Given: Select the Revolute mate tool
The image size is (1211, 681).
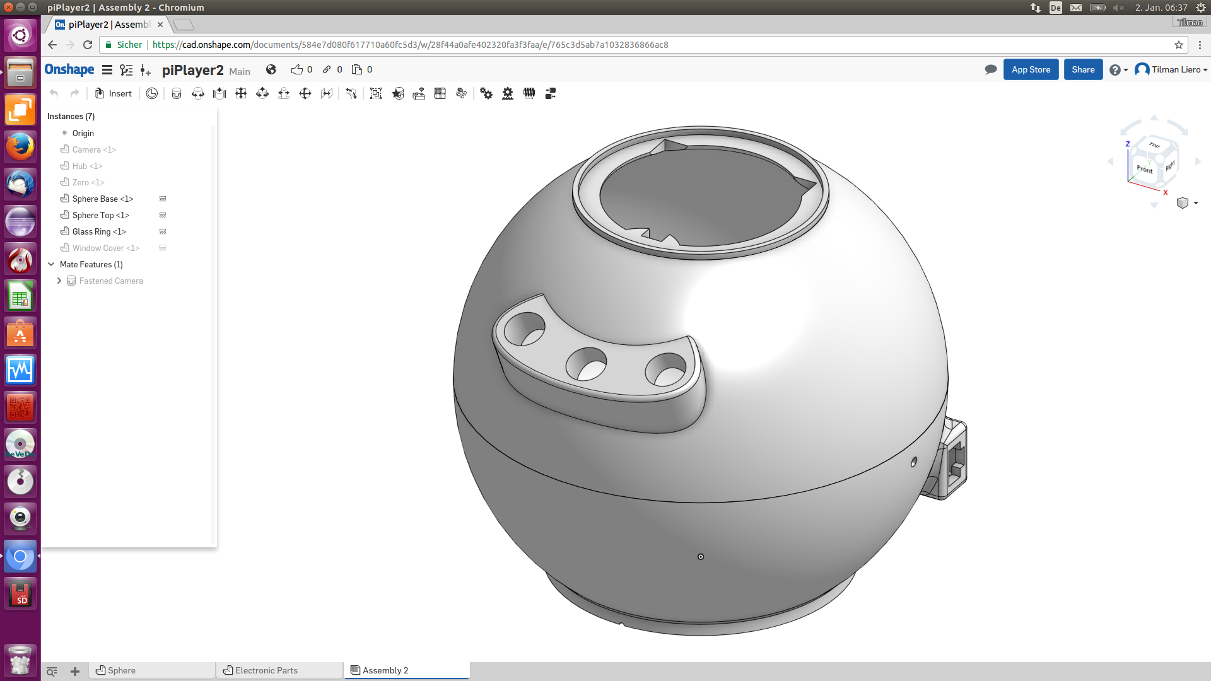Looking at the screenshot, I should [198, 93].
